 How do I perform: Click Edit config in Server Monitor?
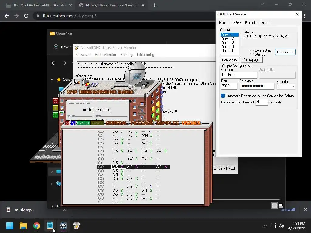(145, 55)
